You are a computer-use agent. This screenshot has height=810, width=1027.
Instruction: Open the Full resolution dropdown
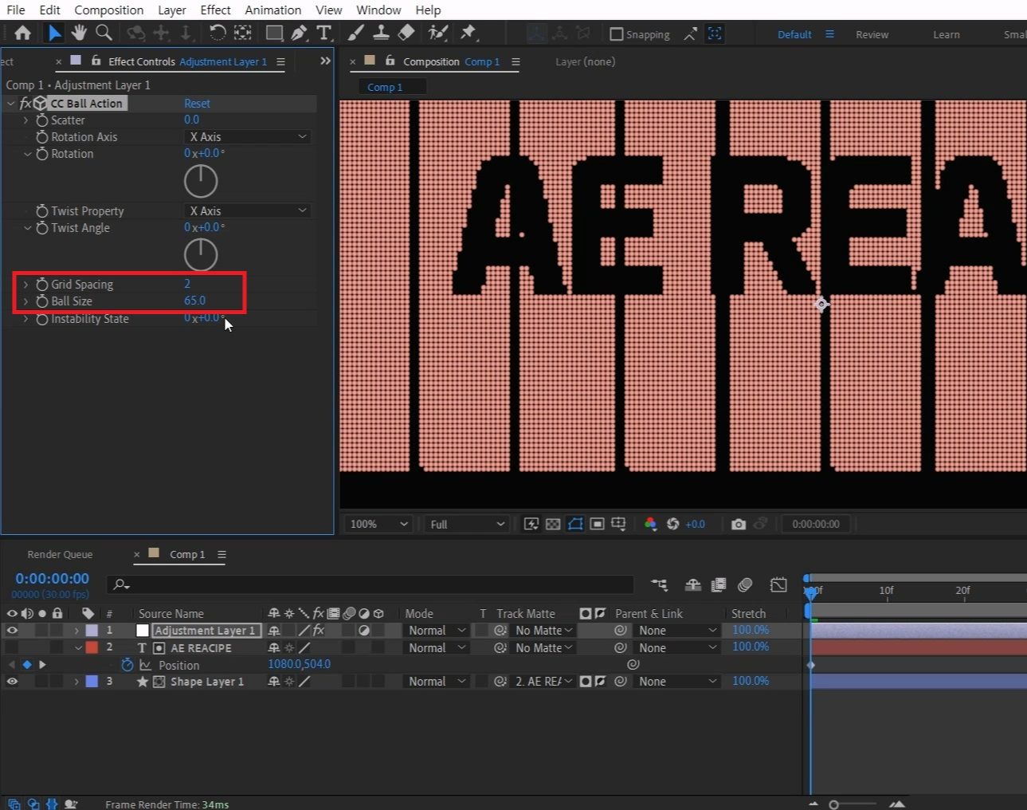tap(467, 524)
